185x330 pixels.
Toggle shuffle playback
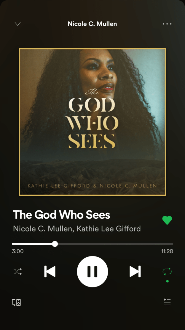(x=17, y=271)
